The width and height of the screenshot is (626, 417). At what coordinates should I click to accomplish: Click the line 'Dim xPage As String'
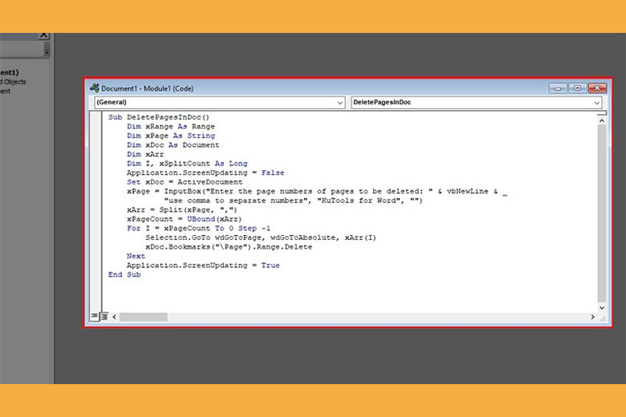coord(170,136)
